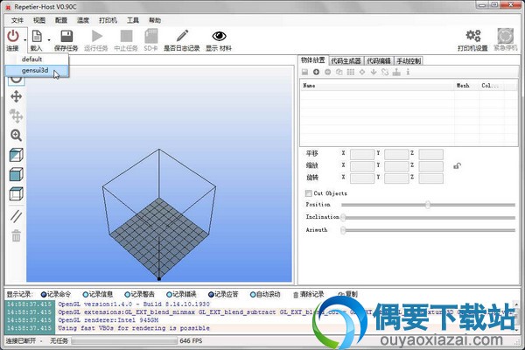Toggle the 显示 材料 eye icon
Viewport: 525px width, 350px height.
pyautogui.click(x=219, y=36)
